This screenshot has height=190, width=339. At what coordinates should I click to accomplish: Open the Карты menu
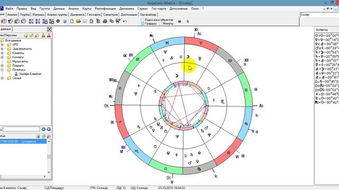coord(87,8)
